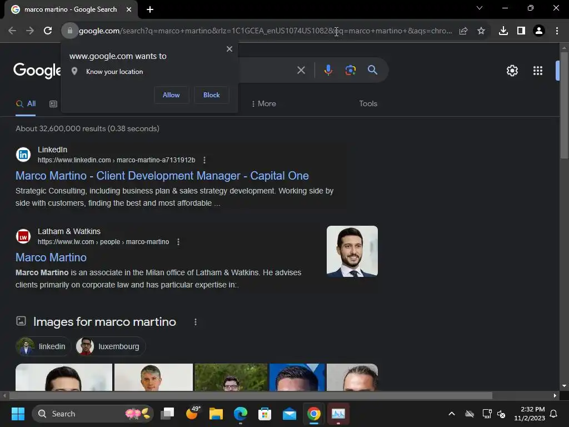This screenshot has width=569, height=427.
Task: Open the tab search chevron
Action: coord(480,8)
